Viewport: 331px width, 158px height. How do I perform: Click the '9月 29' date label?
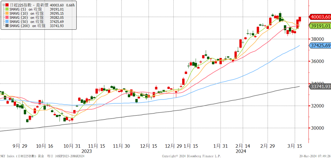20,146
